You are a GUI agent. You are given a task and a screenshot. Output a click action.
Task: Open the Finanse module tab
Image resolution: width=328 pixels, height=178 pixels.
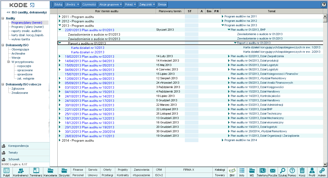coord(78,170)
